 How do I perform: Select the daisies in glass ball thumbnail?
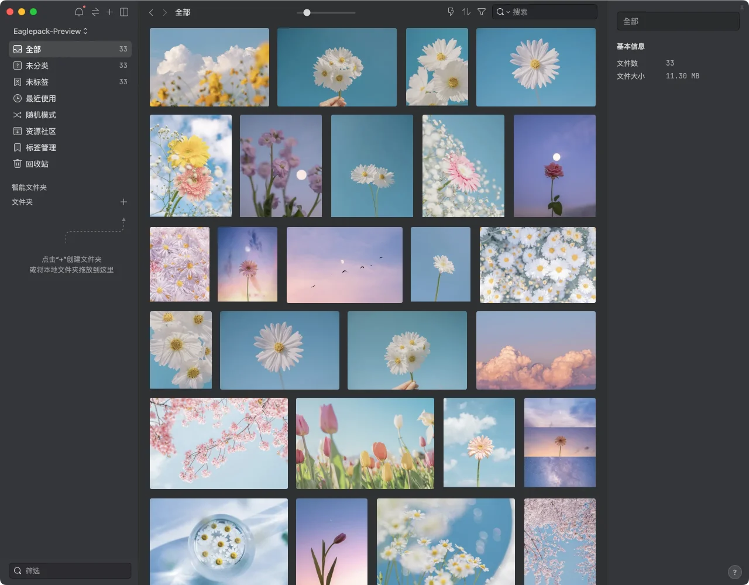pos(219,542)
